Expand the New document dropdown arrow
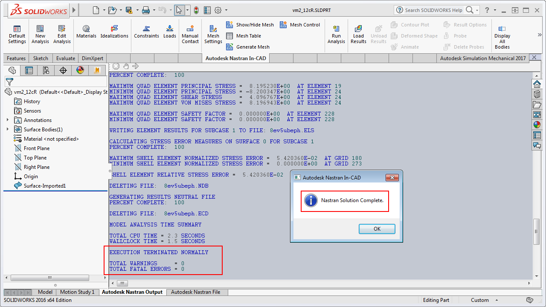This screenshot has width=546, height=307. coord(105,10)
